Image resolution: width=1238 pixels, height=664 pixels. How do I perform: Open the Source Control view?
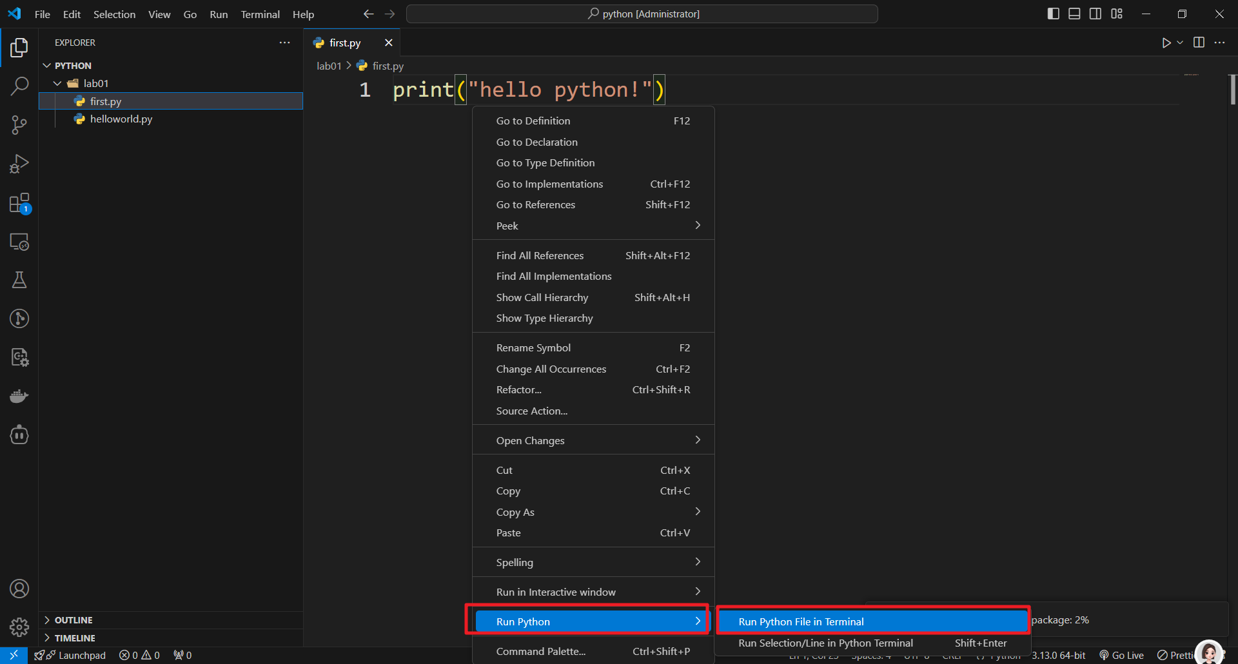(x=19, y=125)
